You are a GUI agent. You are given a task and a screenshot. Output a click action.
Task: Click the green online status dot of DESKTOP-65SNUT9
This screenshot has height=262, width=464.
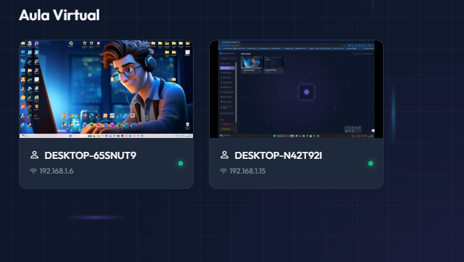(x=180, y=164)
